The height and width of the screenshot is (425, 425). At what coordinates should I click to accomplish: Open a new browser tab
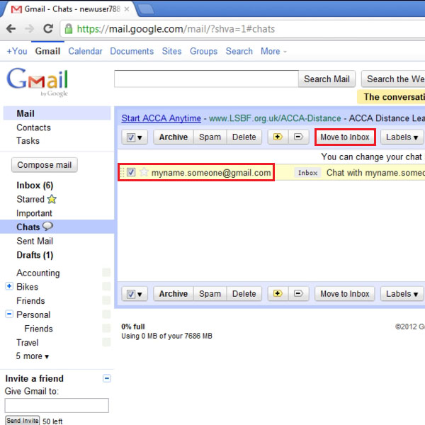click(x=147, y=9)
